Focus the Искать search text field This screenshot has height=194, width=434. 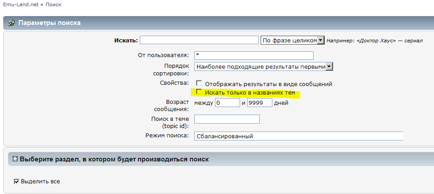pyautogui.click(x=199, y=40)
